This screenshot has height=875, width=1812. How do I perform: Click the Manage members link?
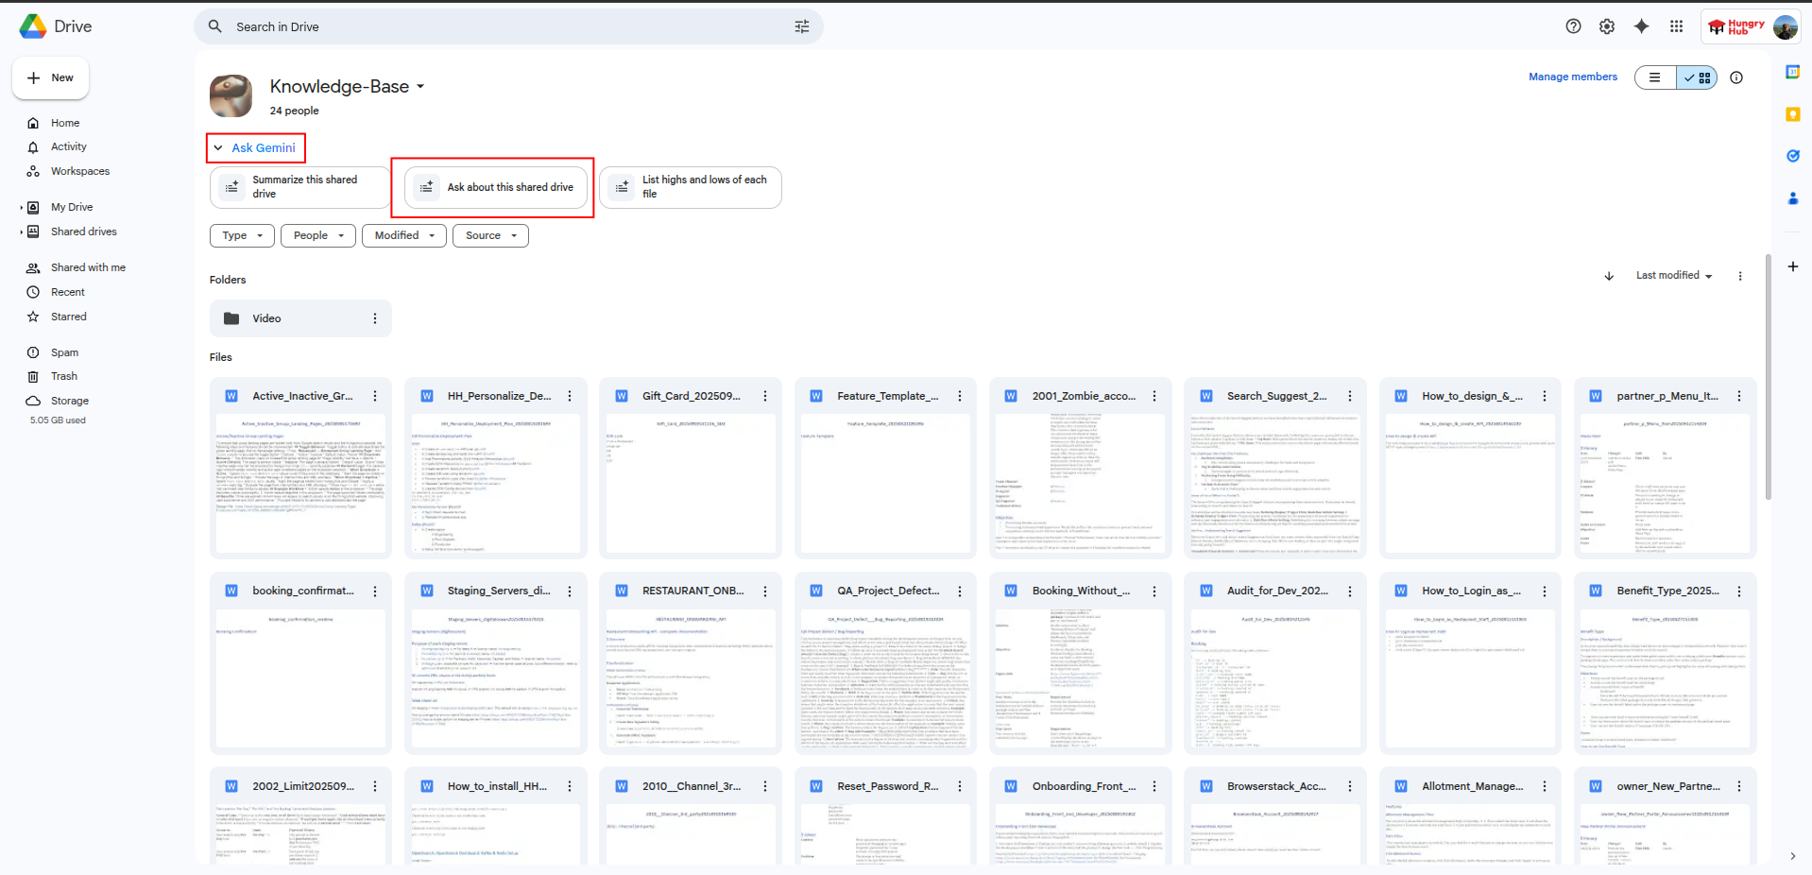click(1572, 77)
